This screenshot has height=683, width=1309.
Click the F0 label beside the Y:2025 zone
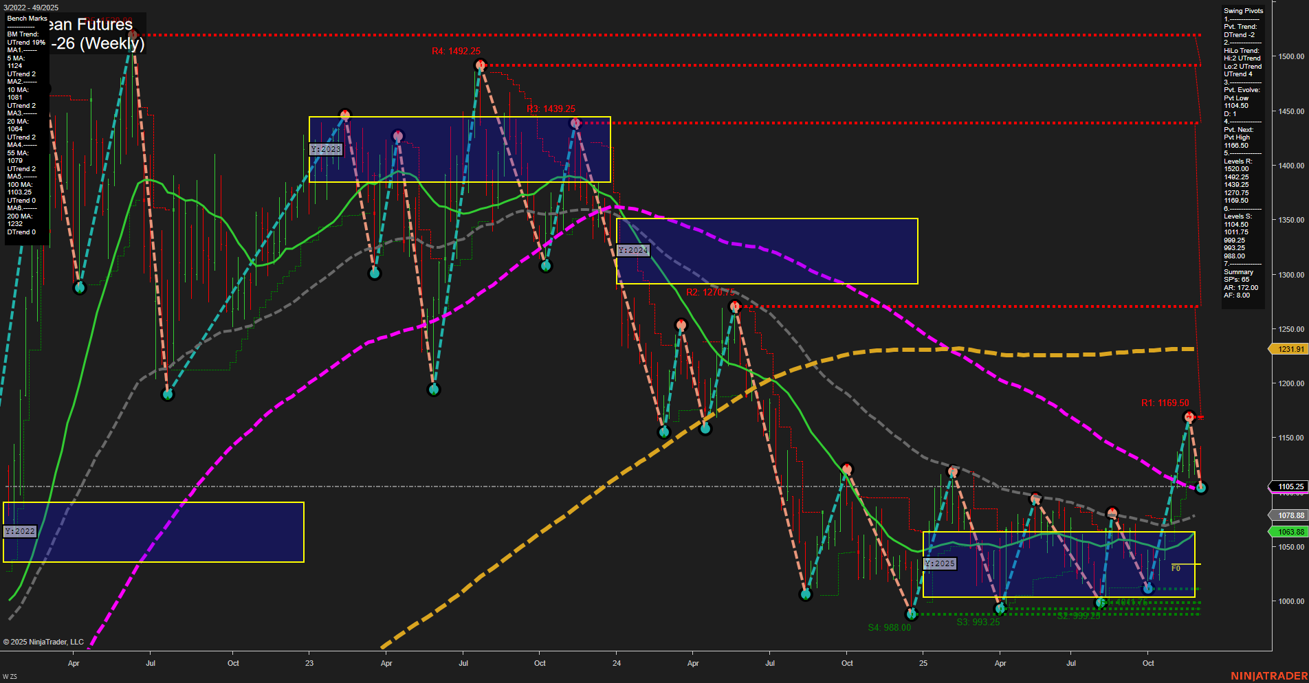coord(1176,568)
